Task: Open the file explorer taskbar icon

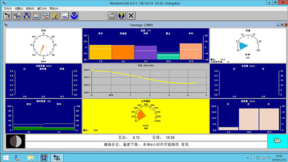Action: [x=31, y=158]
